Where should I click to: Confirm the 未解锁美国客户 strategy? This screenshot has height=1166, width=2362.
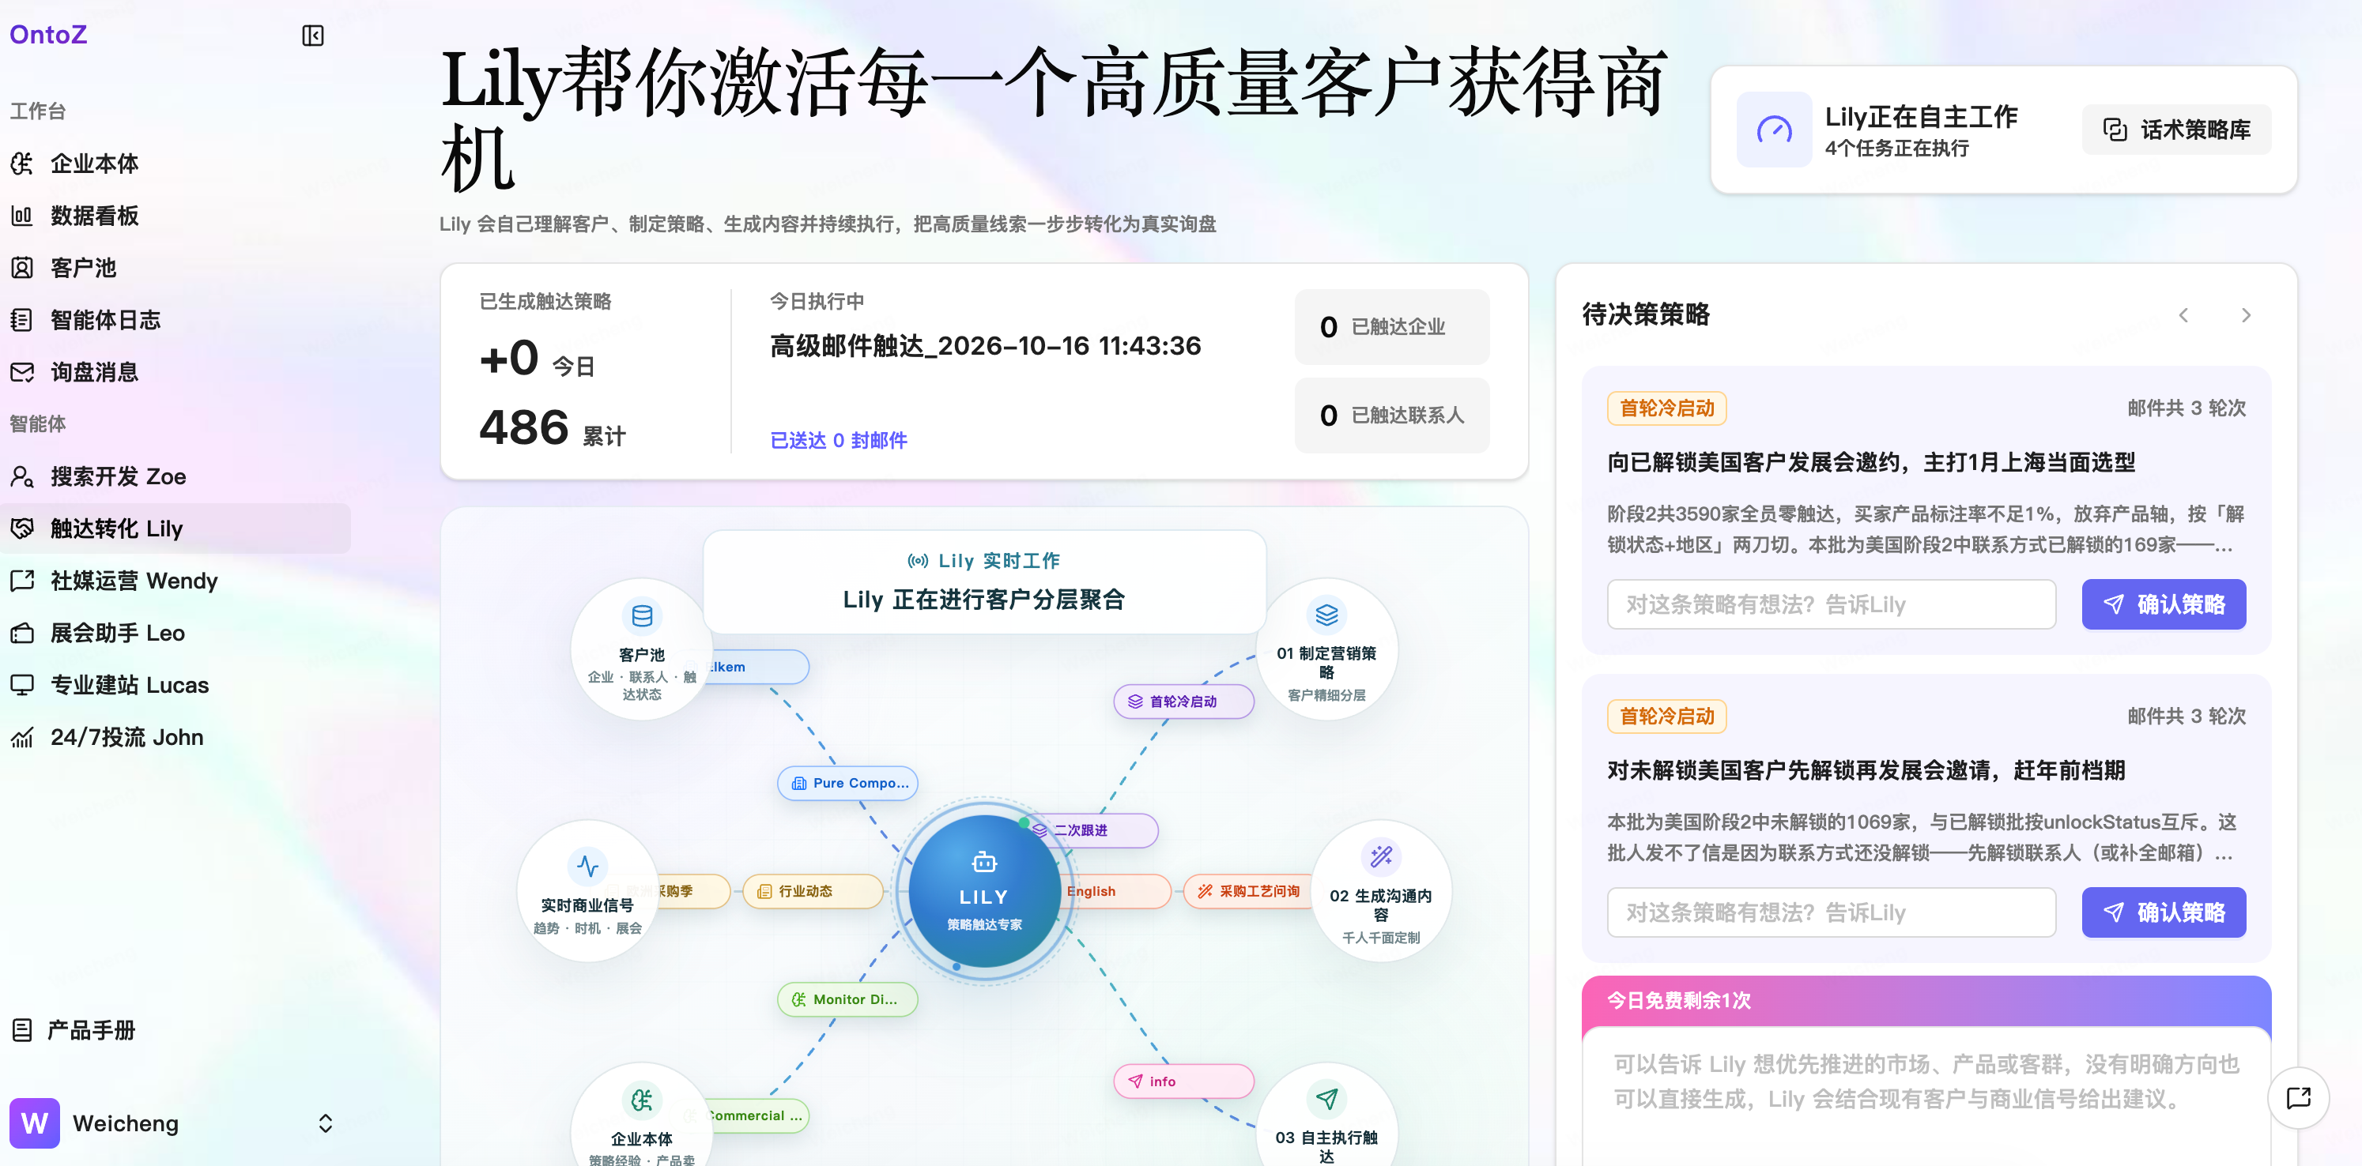(x=2163, y=912)
